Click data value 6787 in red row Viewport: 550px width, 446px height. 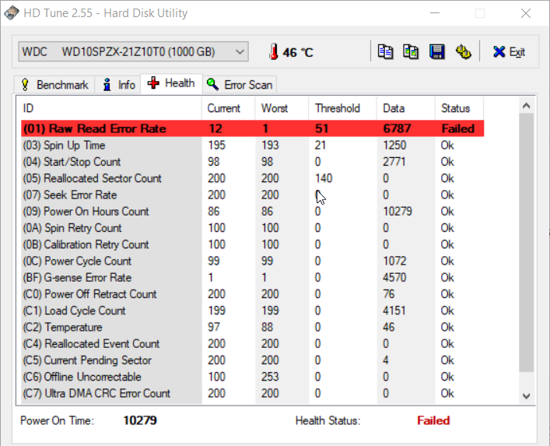pyautogui.click(x=397, y=128)
